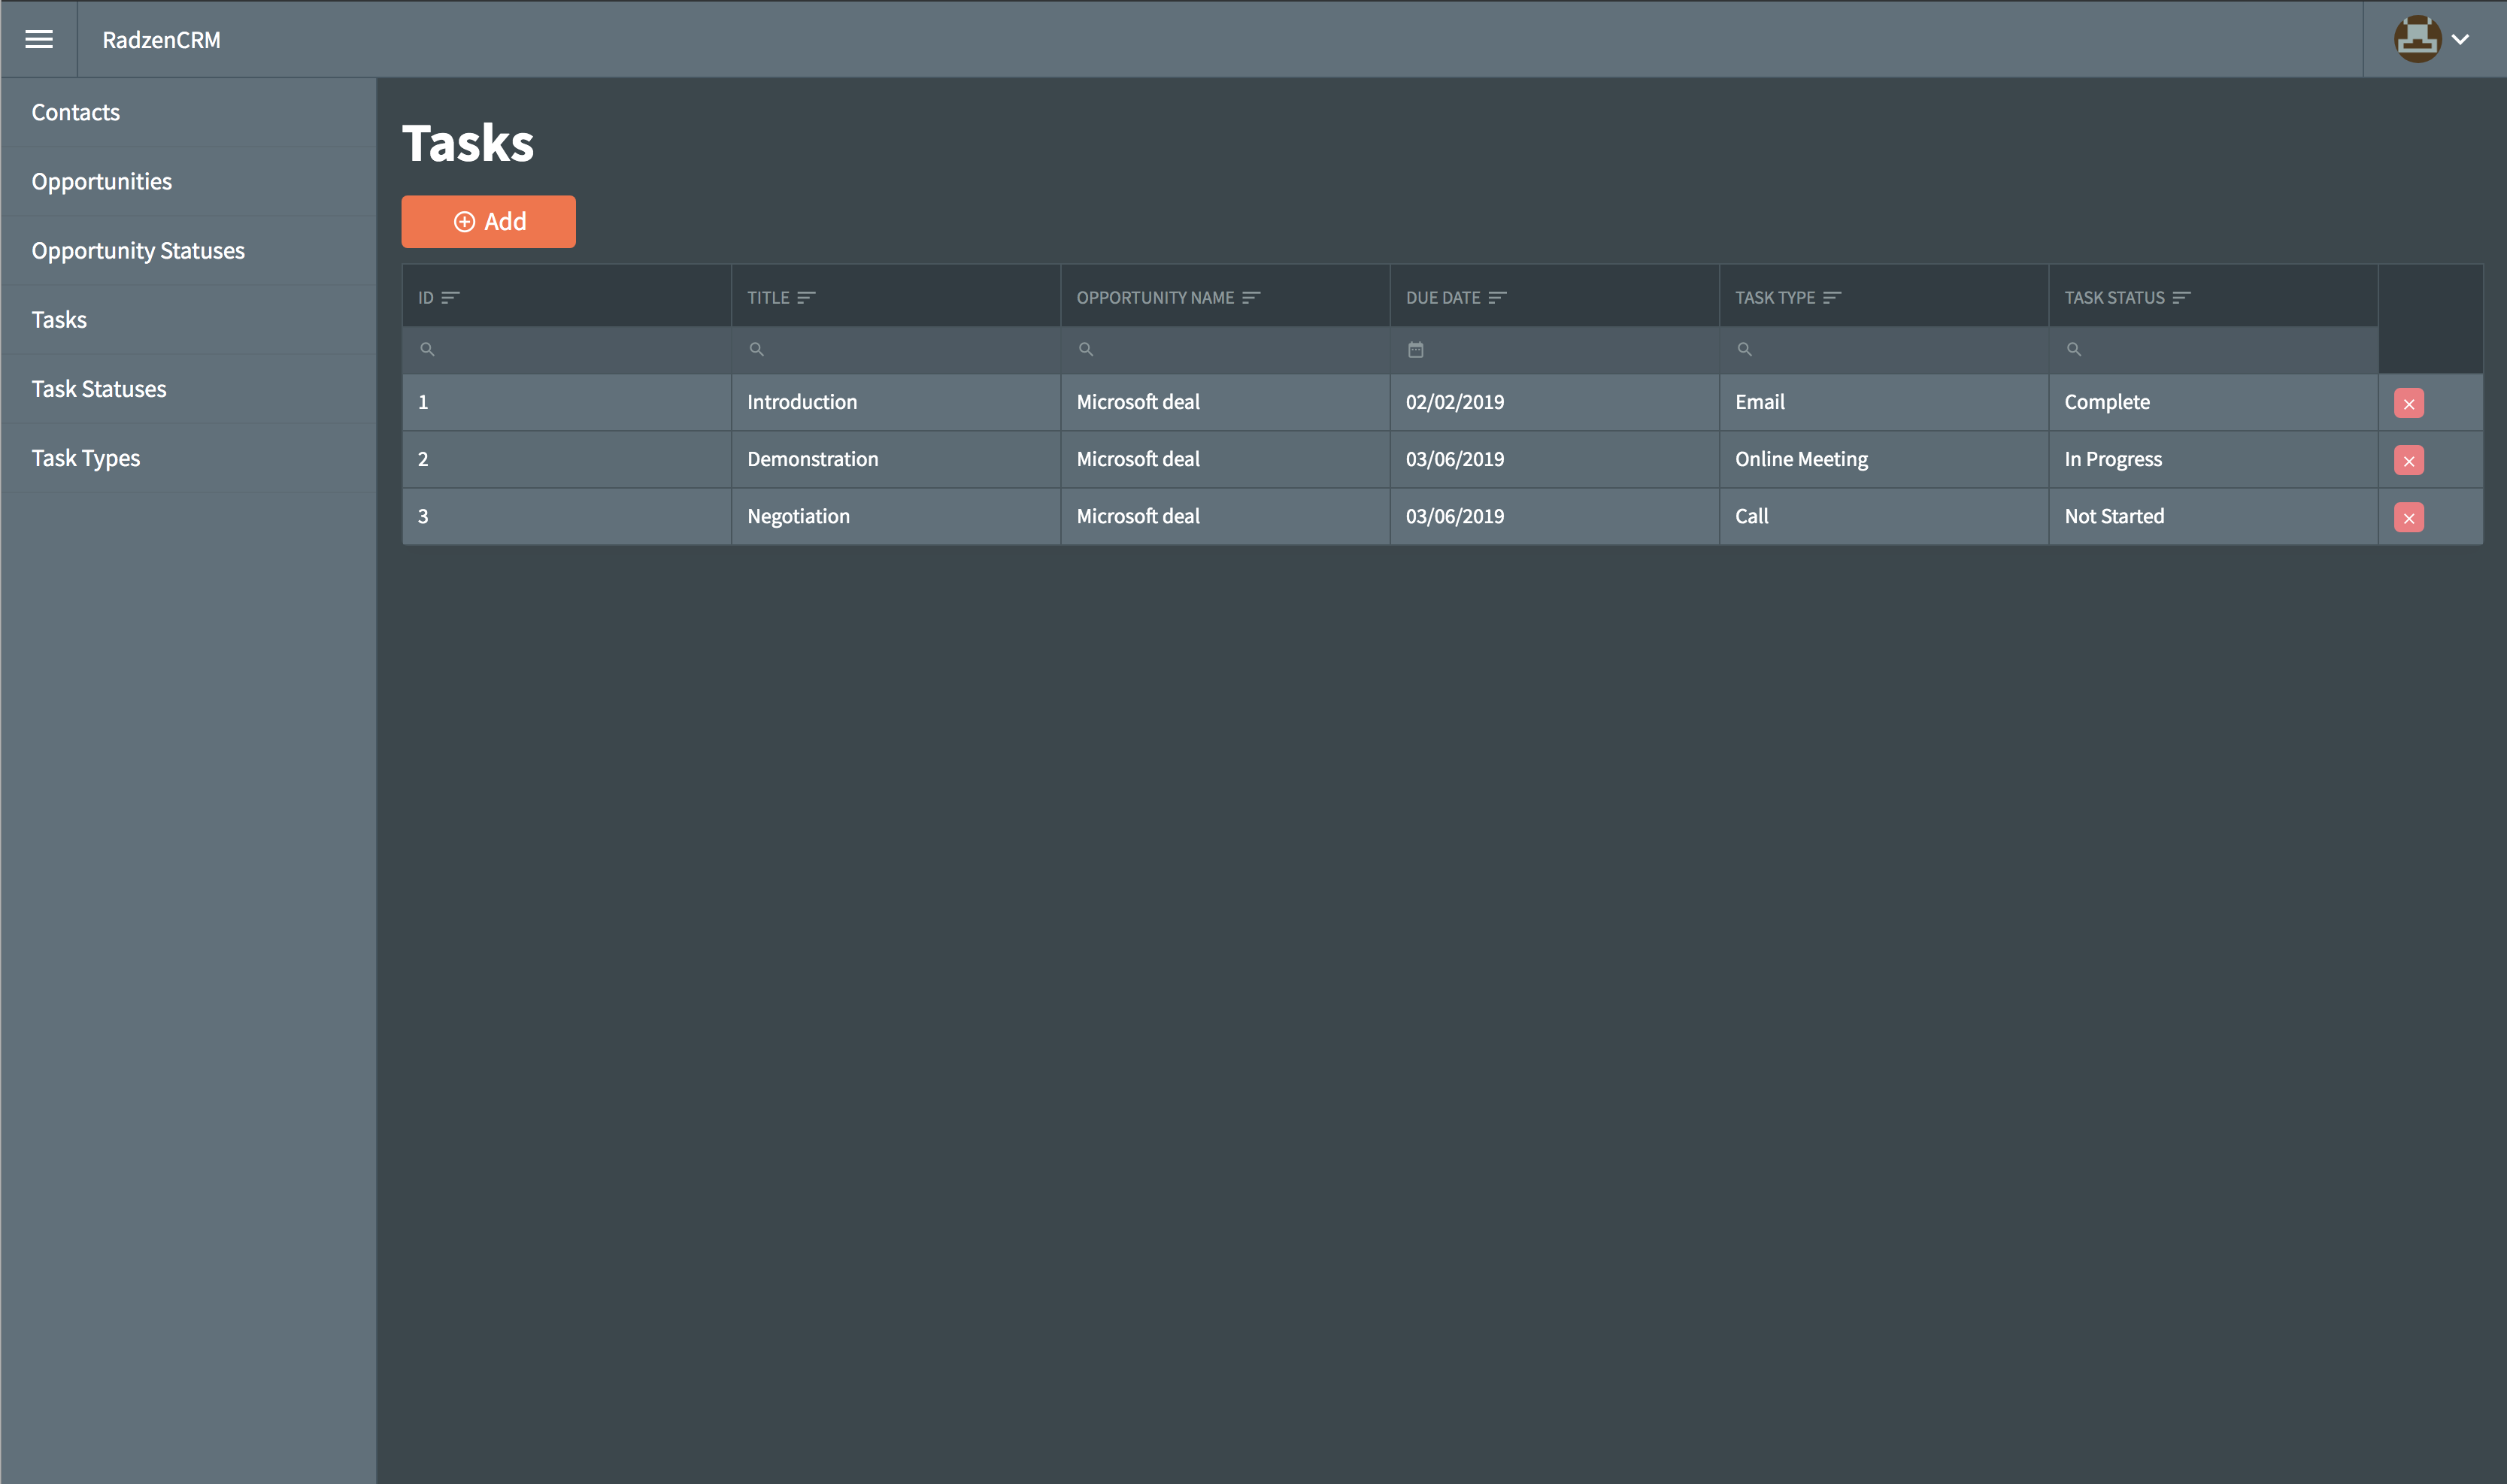Click the user avatar icon

(x=2417, y=39)
